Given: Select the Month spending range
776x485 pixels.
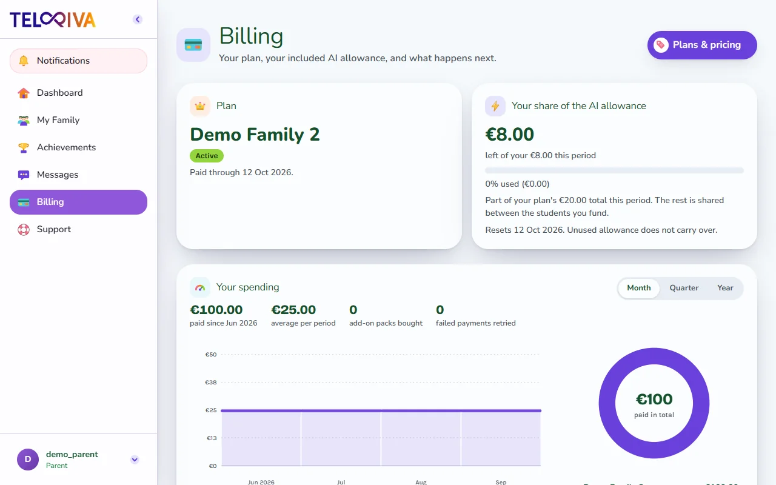Looking at the screenshot, I should coord(639,288).
